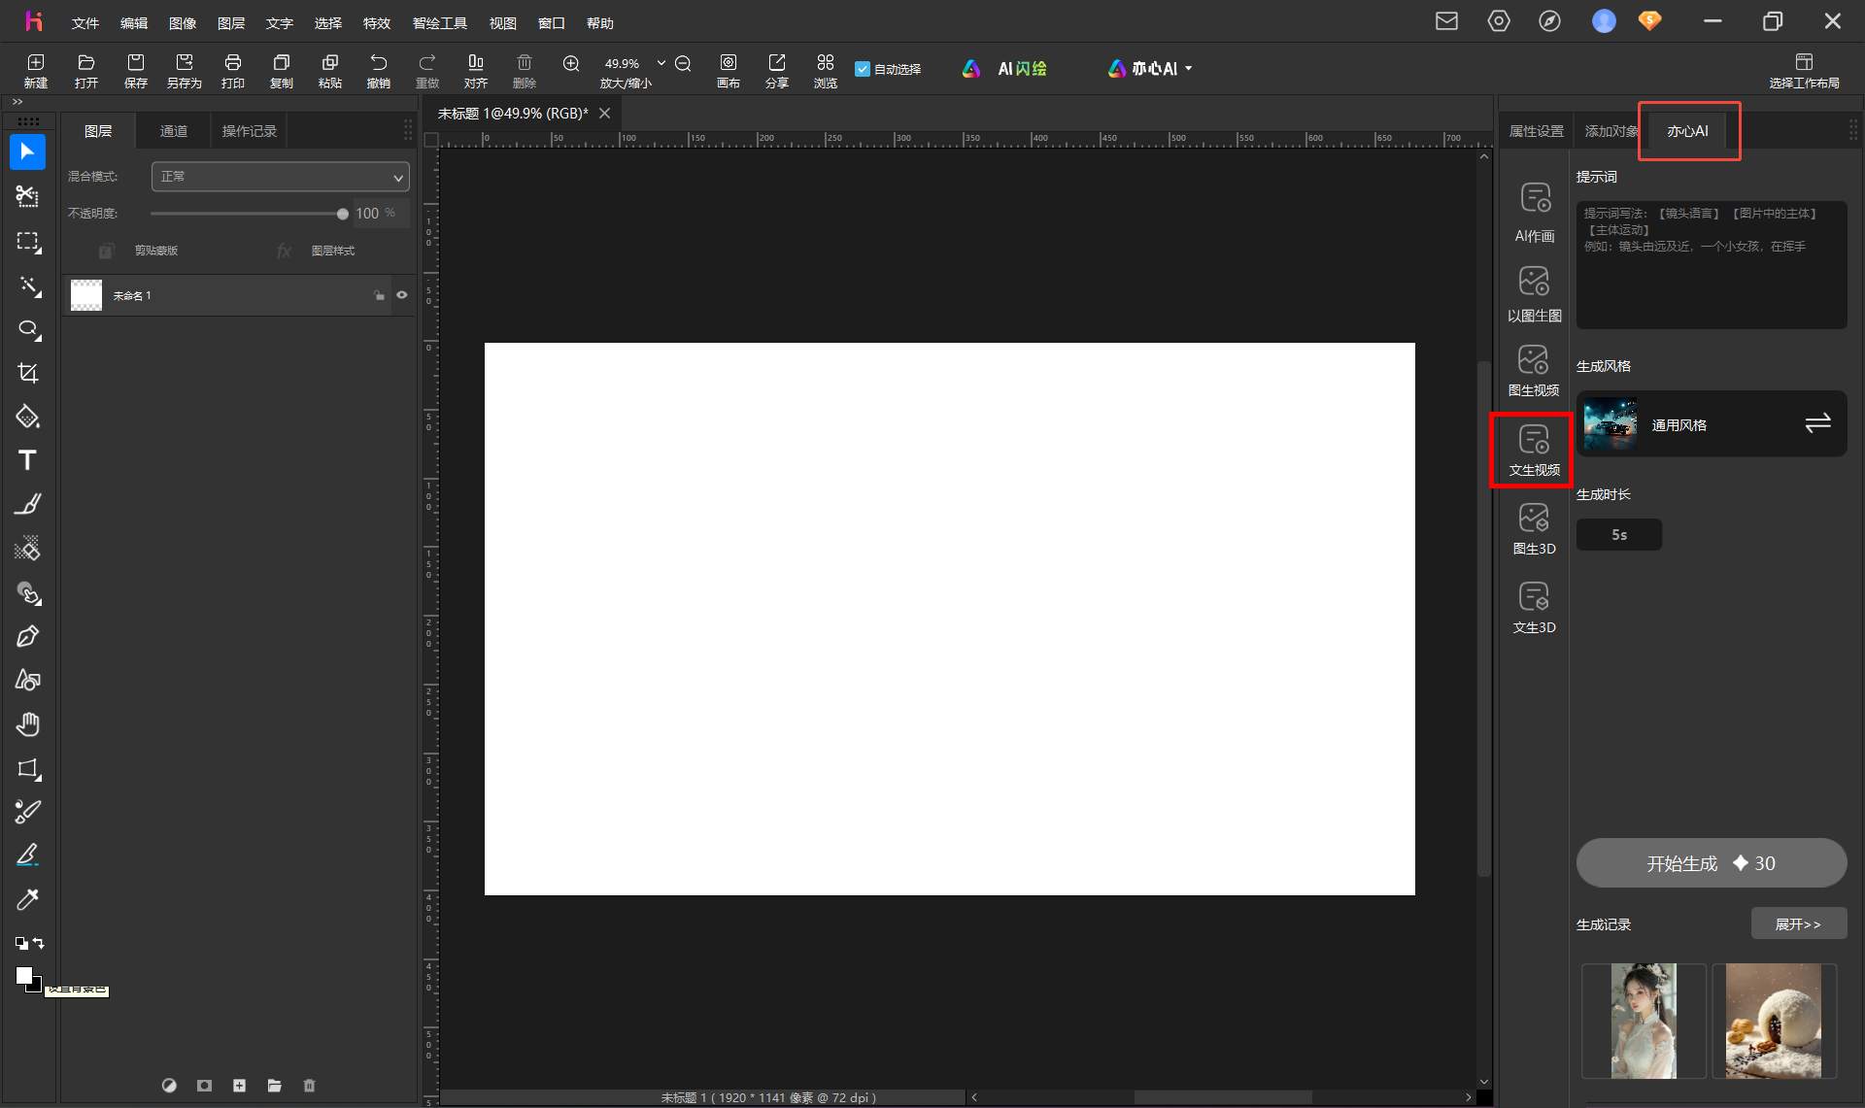Expand generation records with 展开>>

[1799, 923]
